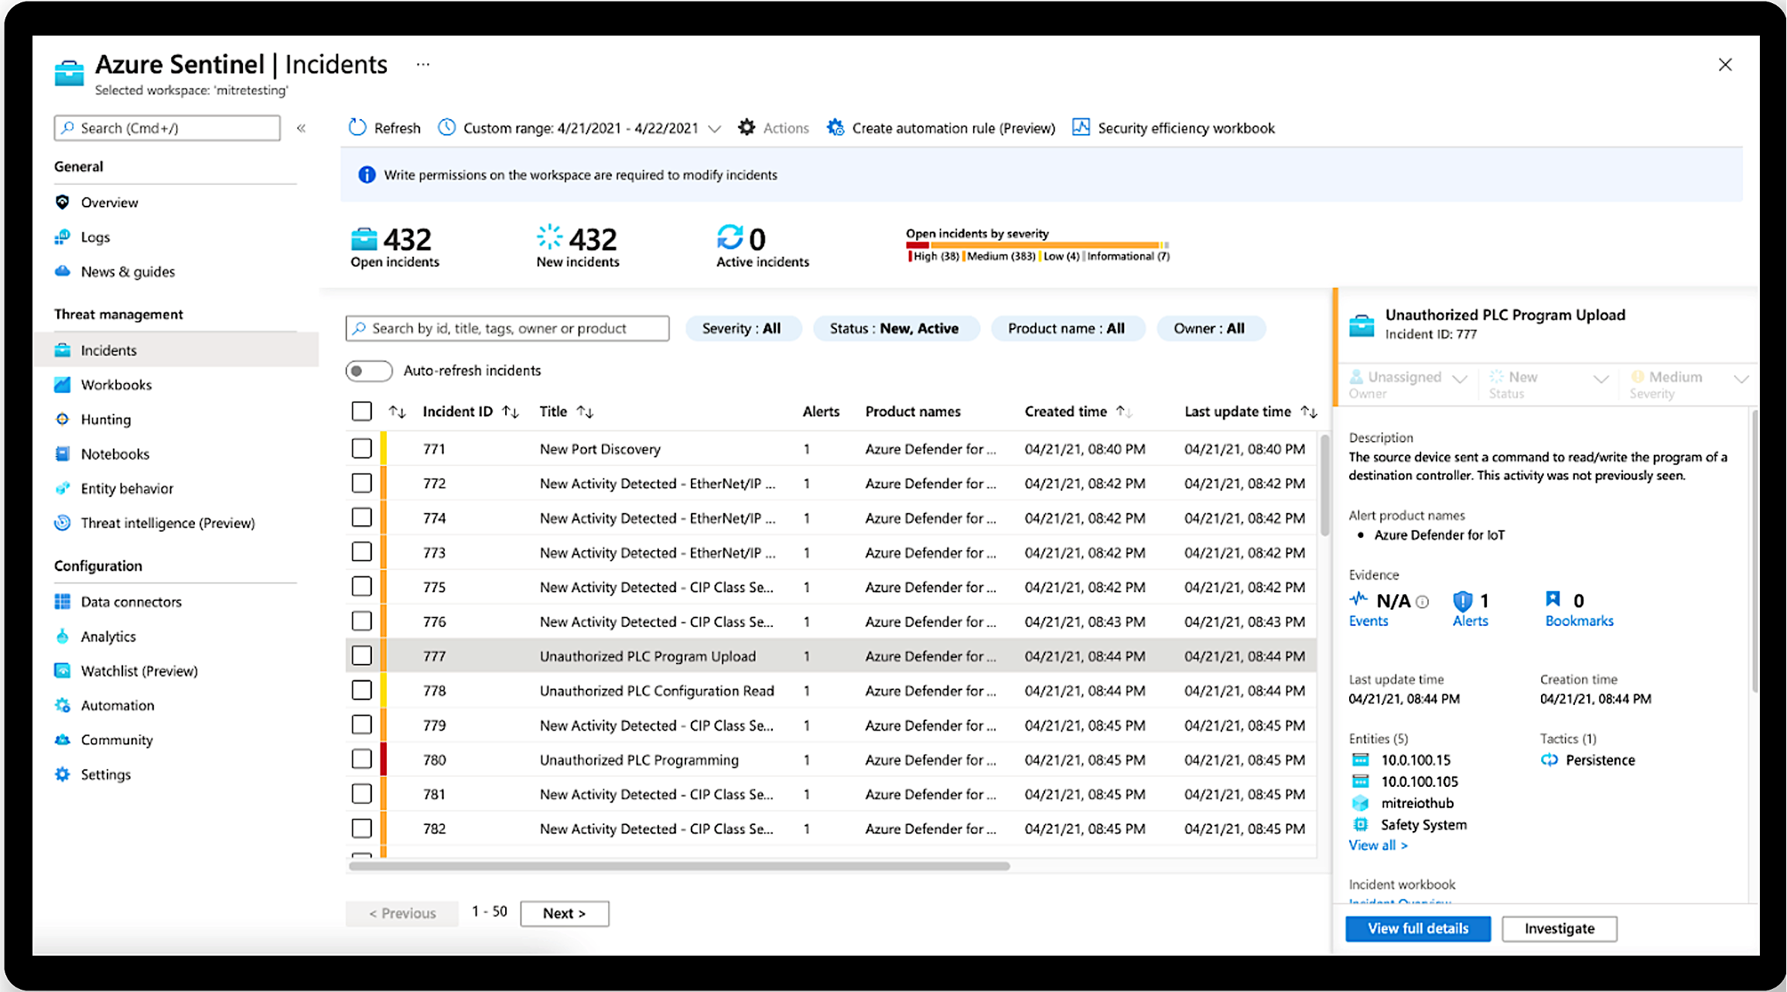Click the Automation gear icon
The height and width of the screenshot is (992, 1787).
coord(63,705)
